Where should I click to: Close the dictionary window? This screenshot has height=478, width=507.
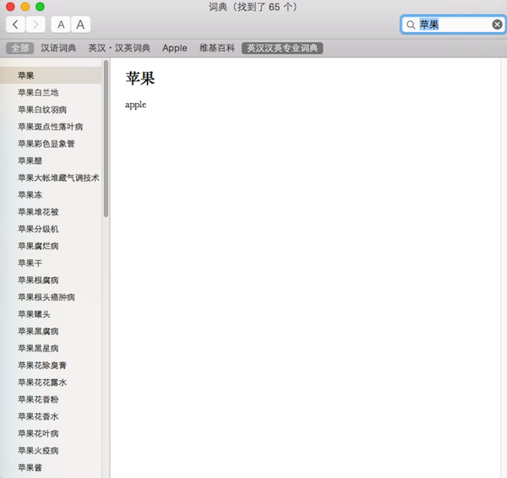[10, 7]
